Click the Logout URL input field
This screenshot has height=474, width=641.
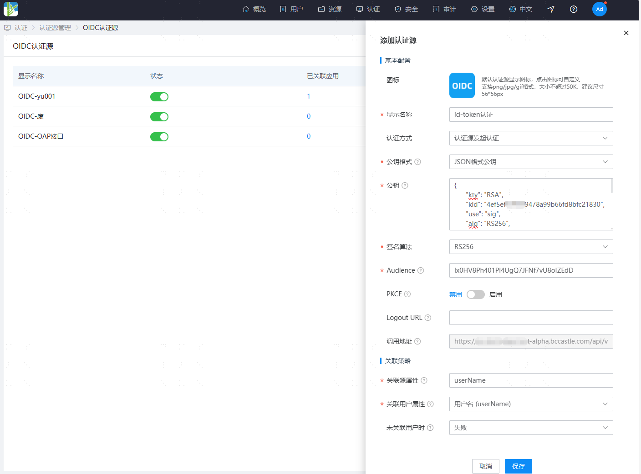point(531,318)
